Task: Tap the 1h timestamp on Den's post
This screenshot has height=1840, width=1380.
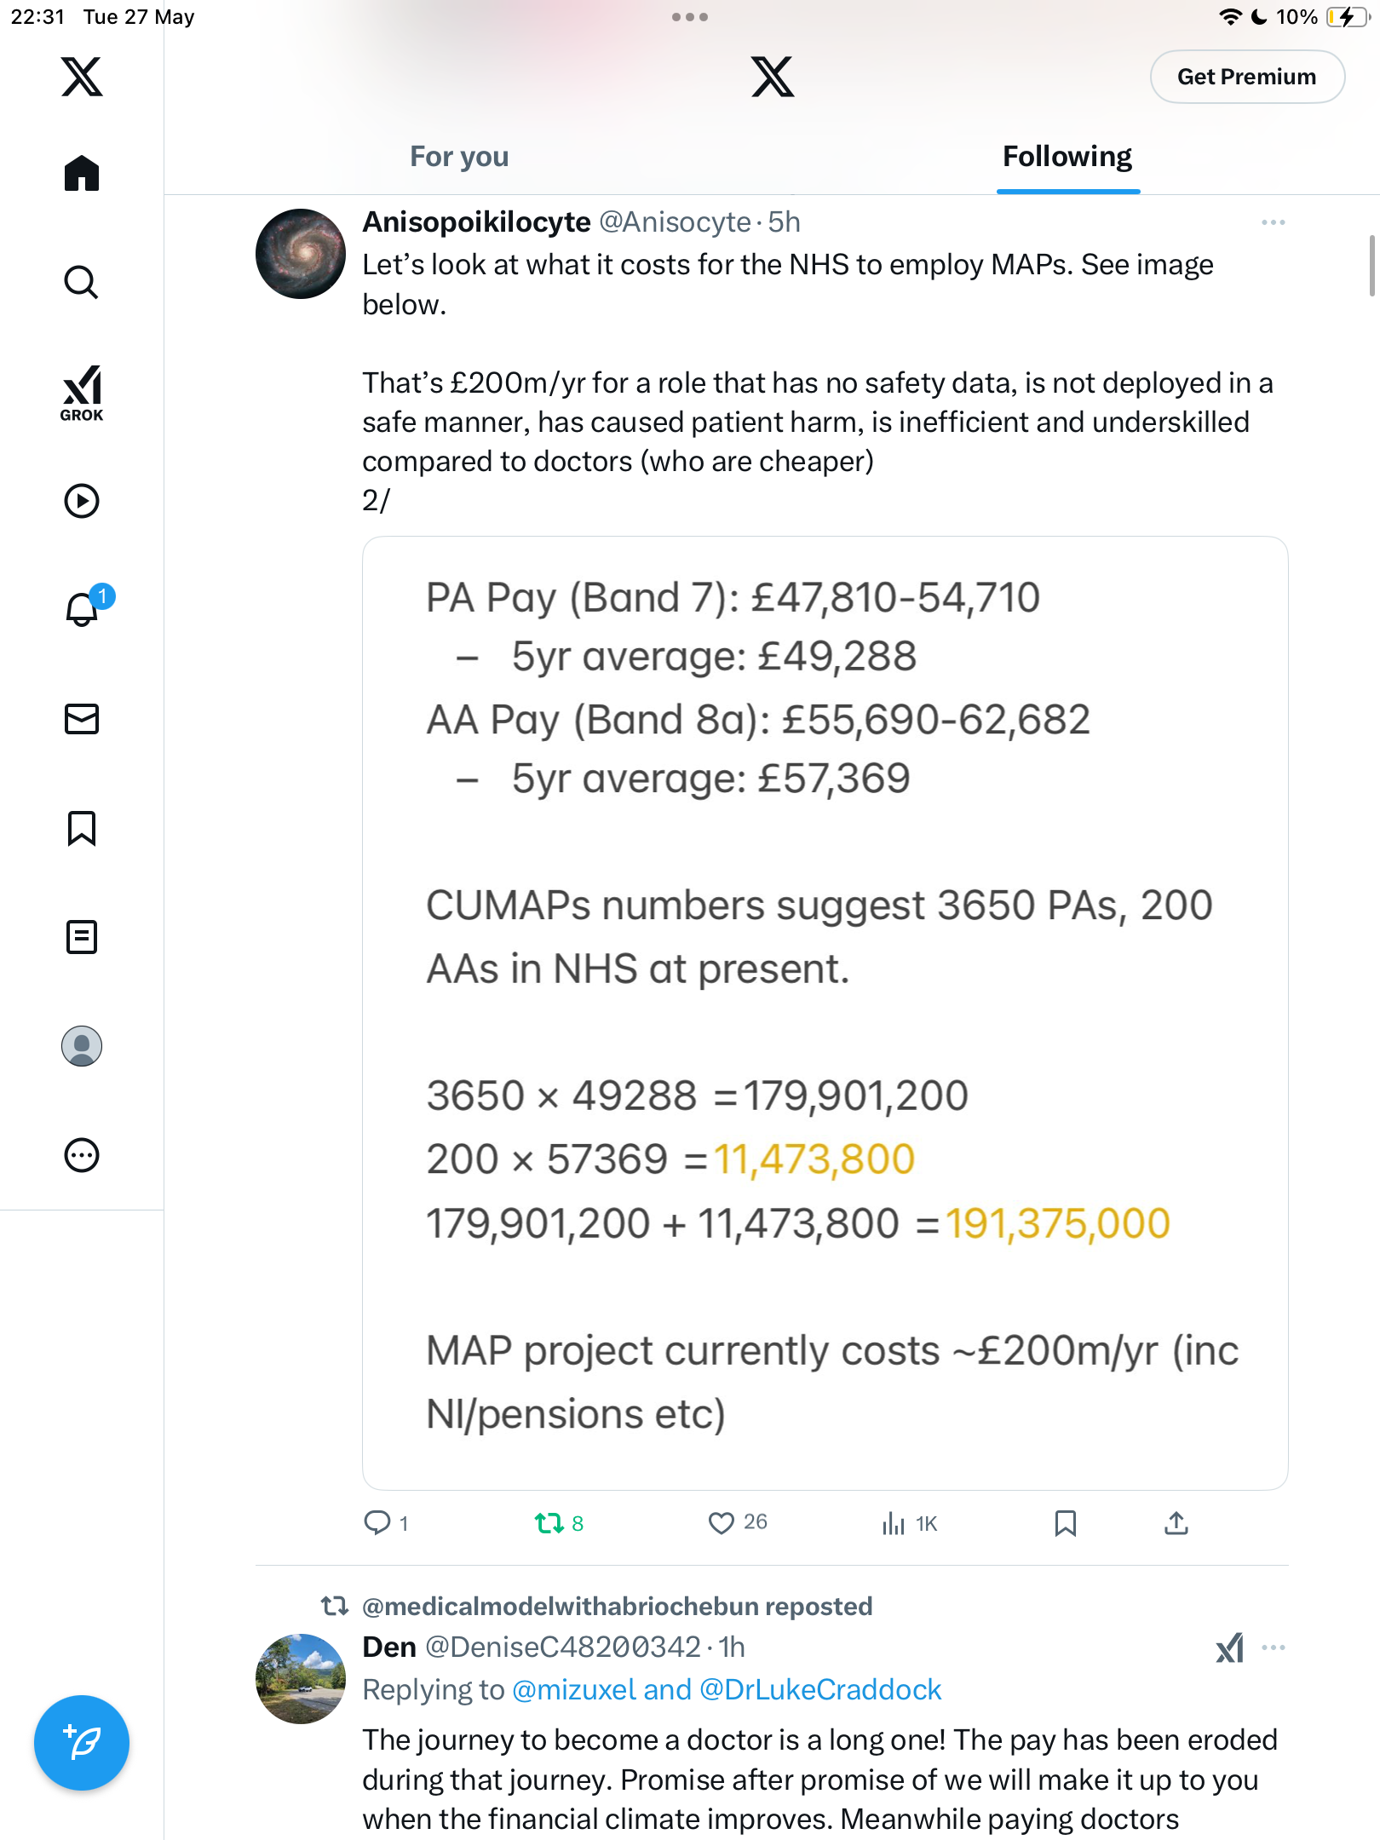Action: (732, 1647)
